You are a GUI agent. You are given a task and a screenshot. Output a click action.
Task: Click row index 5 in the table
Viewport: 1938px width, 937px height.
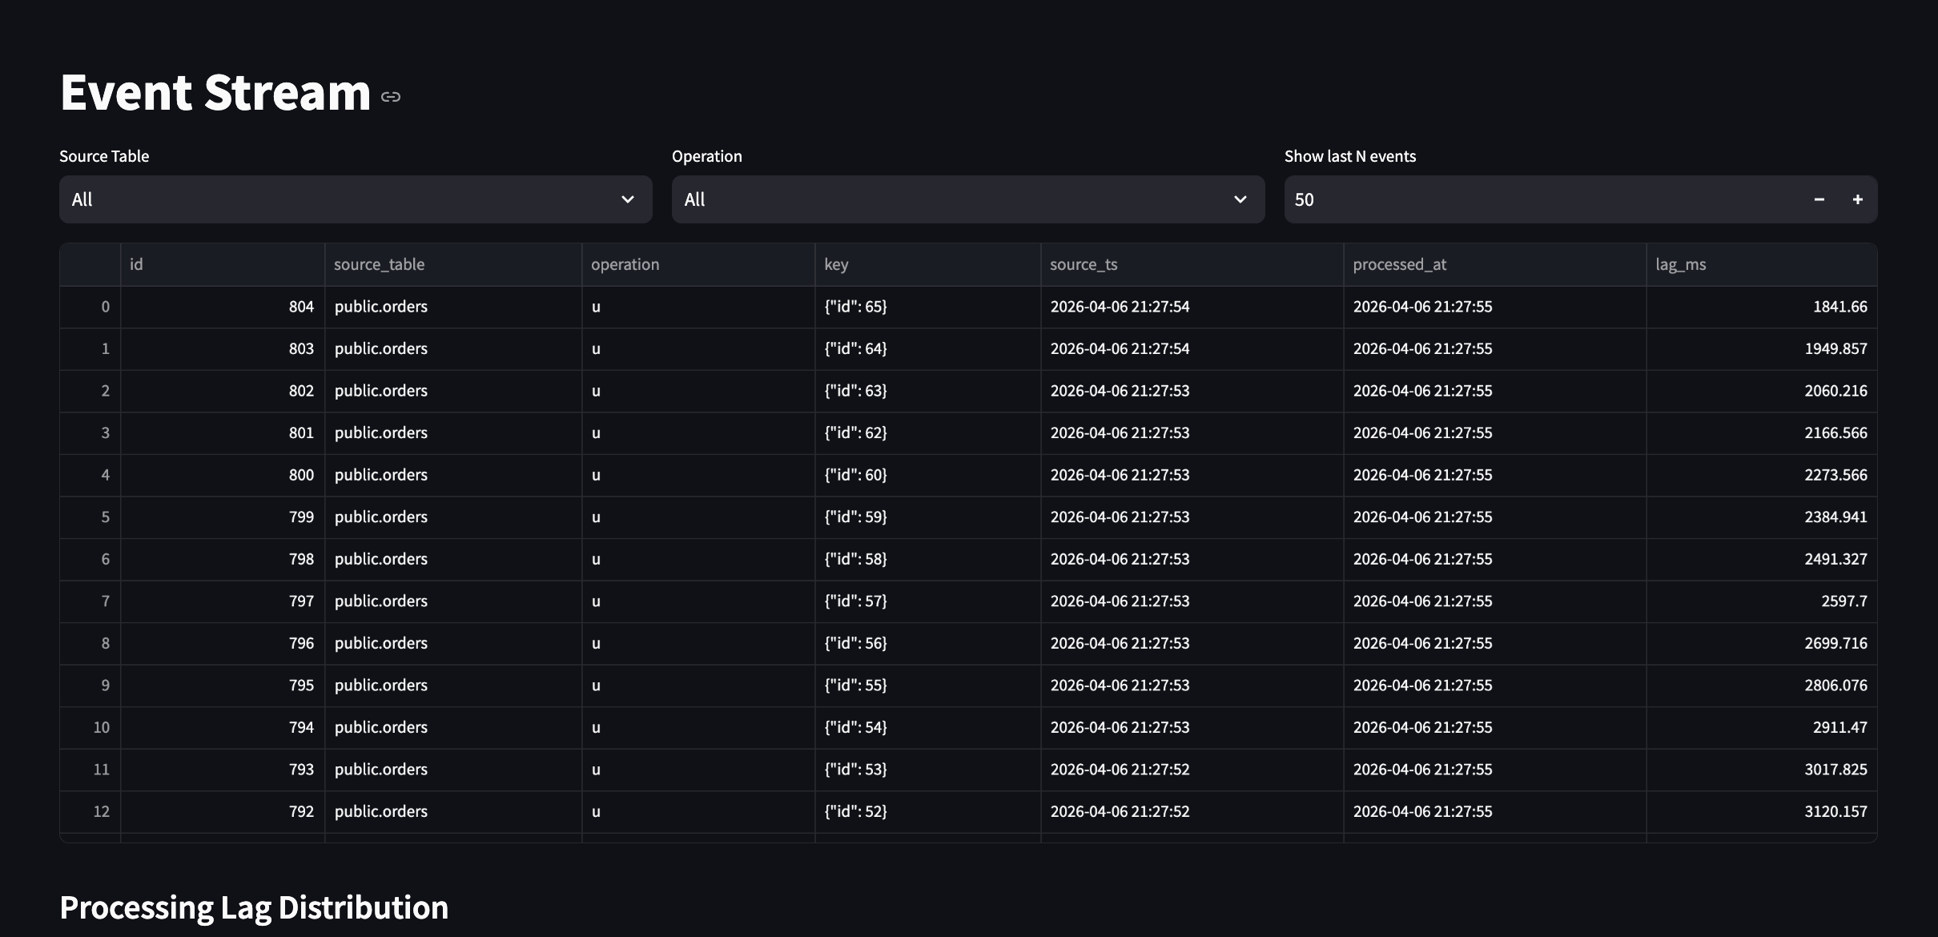coord(90,517)
